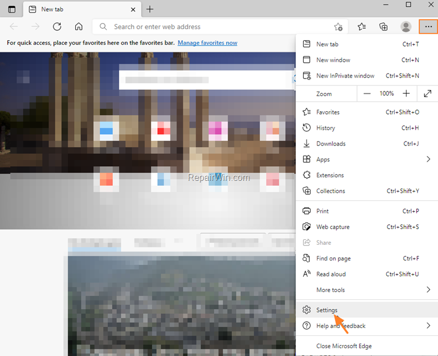This screenshot has width=438, height=356.
Task: Expand Help and feedback submenu
Action: click(x=367, y=326)
